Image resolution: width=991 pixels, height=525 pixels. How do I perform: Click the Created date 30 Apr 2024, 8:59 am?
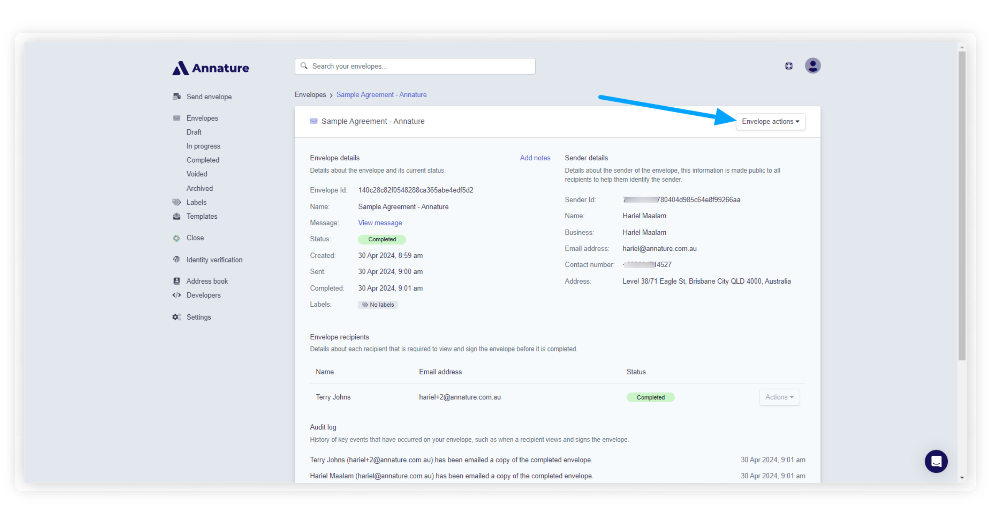pos(390,255)
